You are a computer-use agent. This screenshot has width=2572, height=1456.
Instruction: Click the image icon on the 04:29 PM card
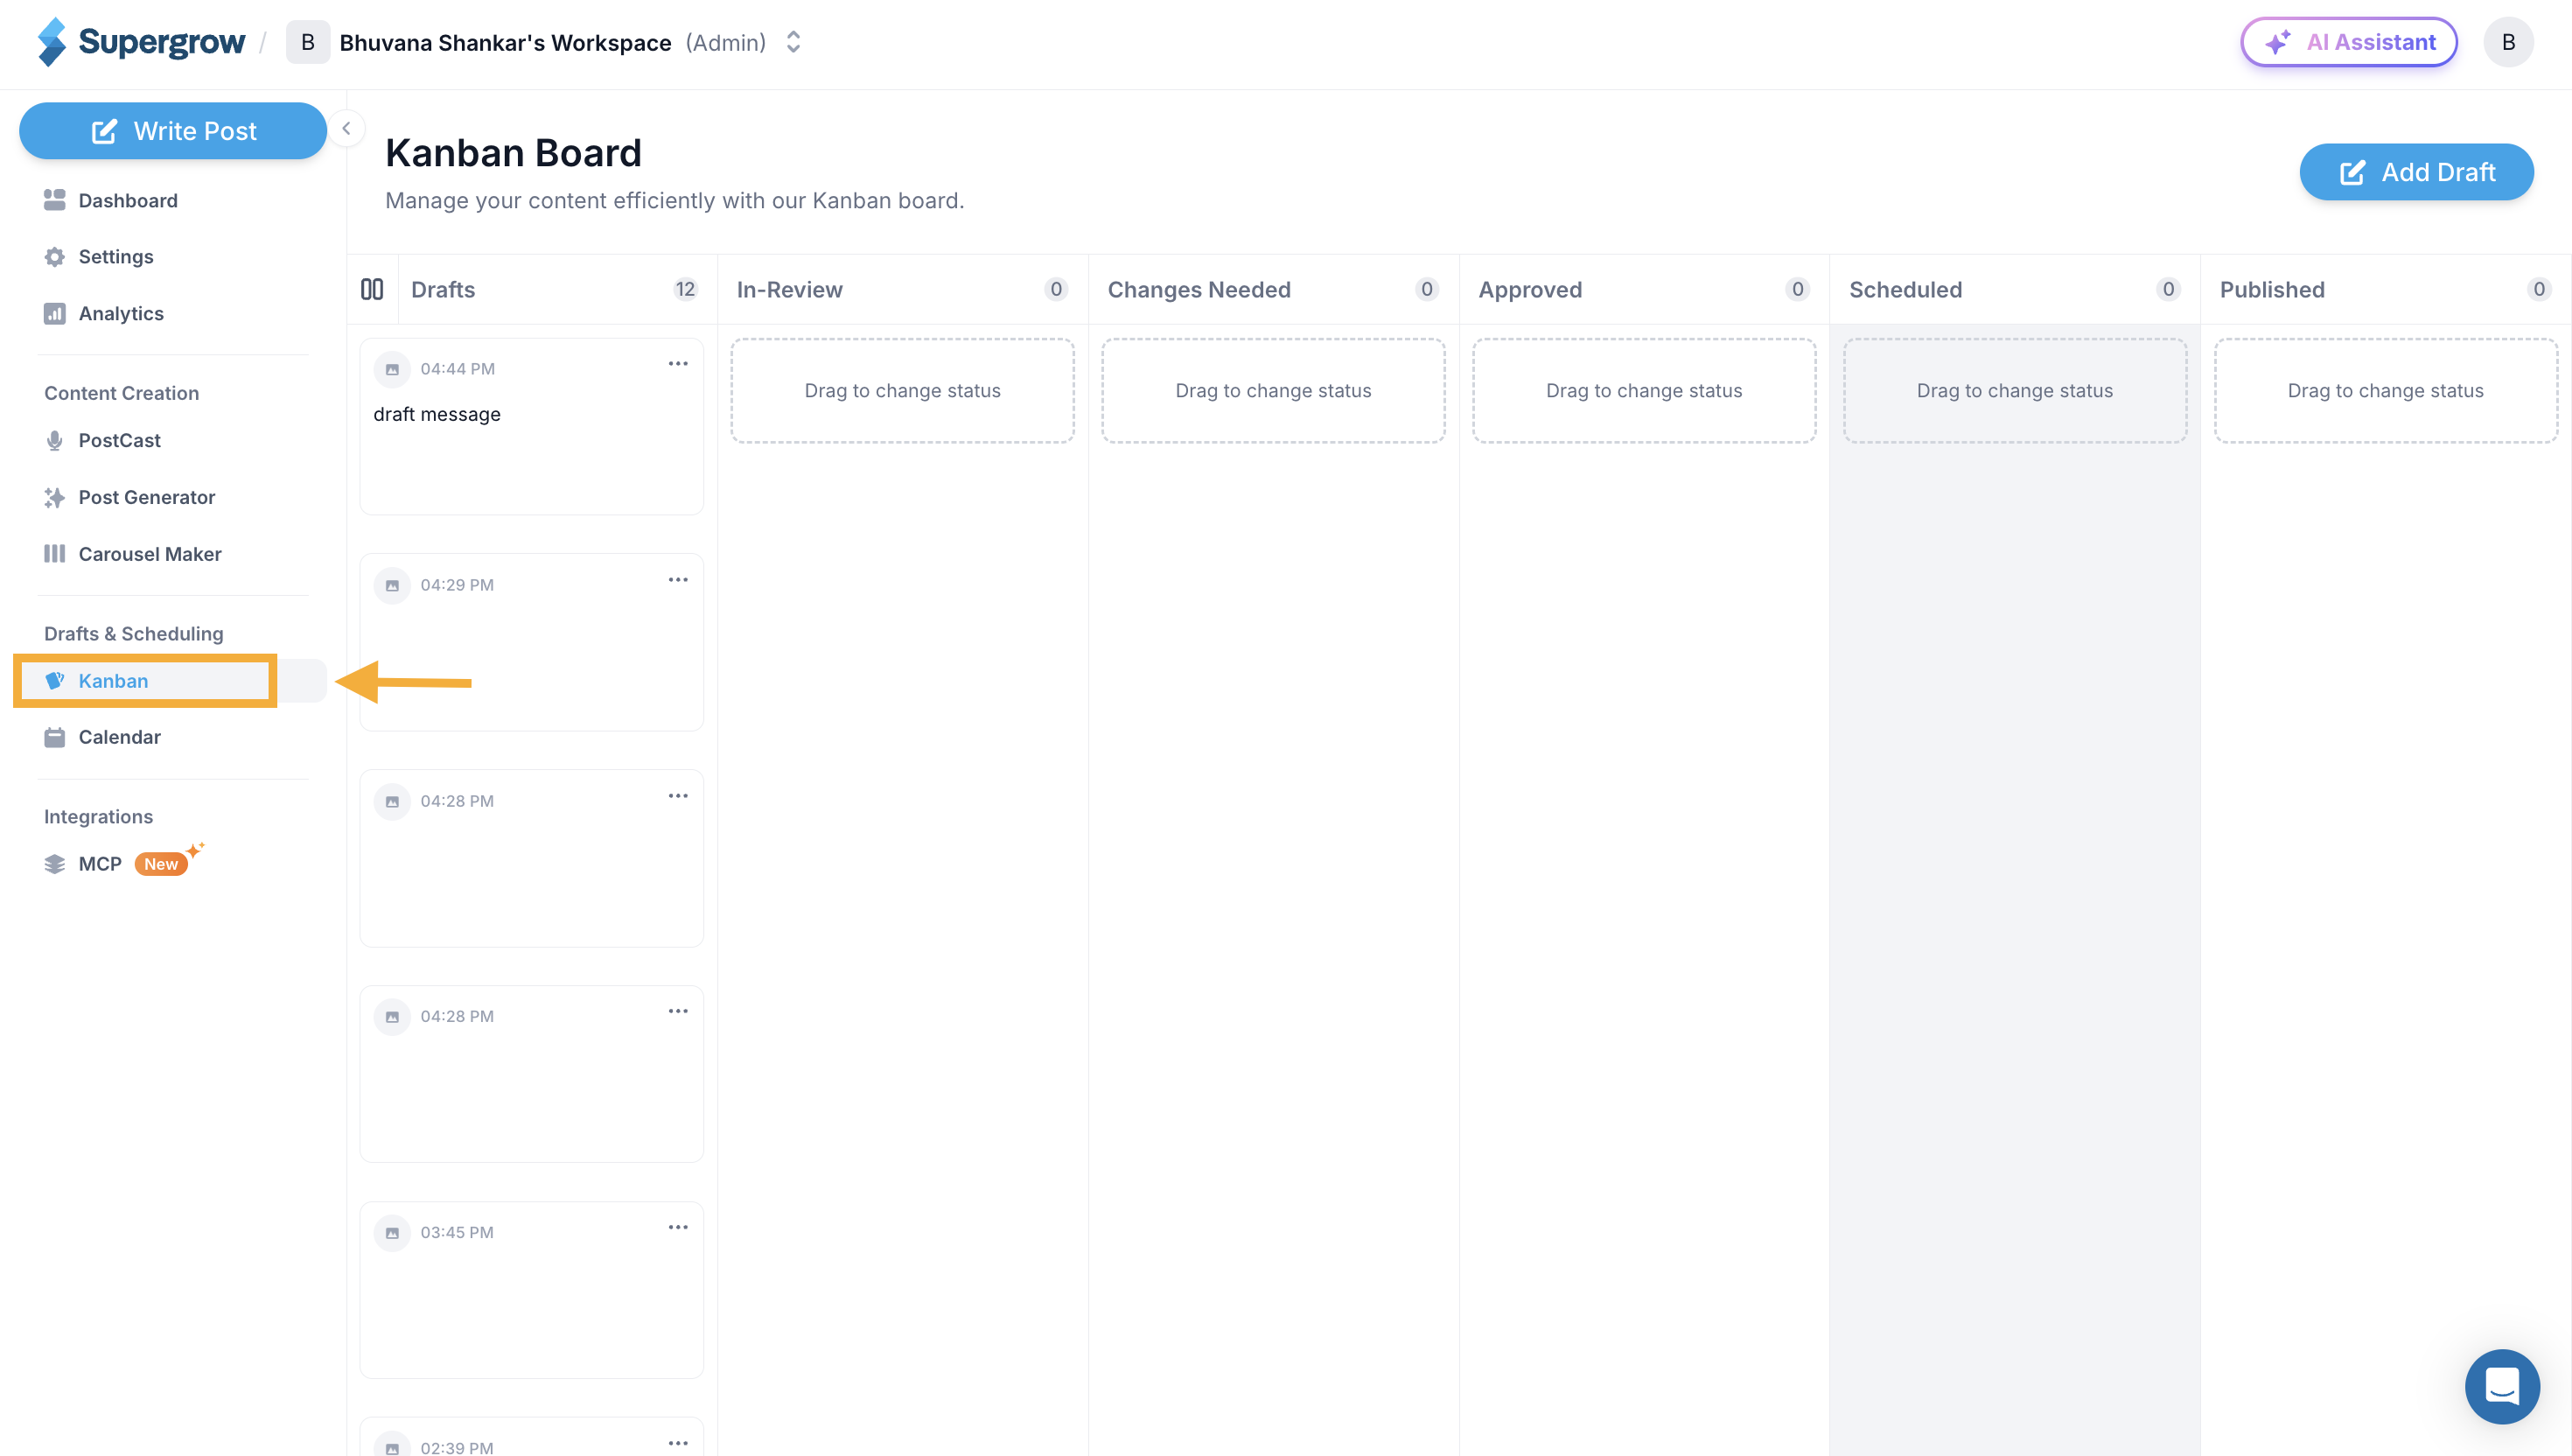[392, 585]
